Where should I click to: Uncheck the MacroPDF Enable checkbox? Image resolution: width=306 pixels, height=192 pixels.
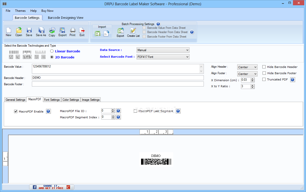tap(16, 112)
